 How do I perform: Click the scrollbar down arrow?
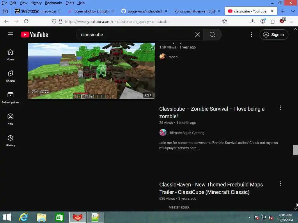[295, 208]
